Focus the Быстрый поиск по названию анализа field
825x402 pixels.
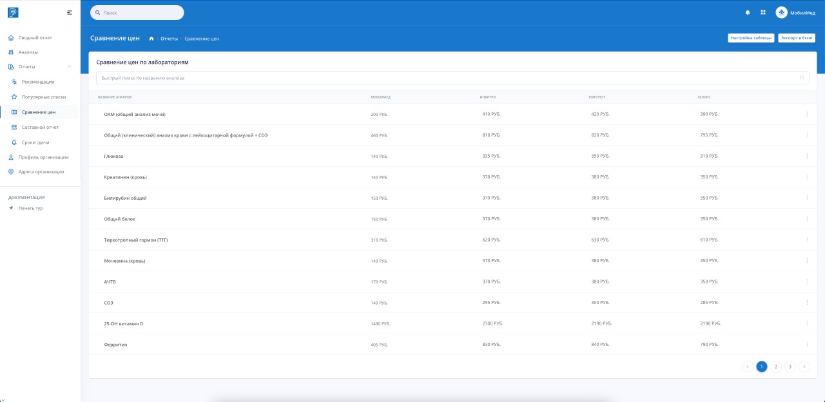[452, 78]
